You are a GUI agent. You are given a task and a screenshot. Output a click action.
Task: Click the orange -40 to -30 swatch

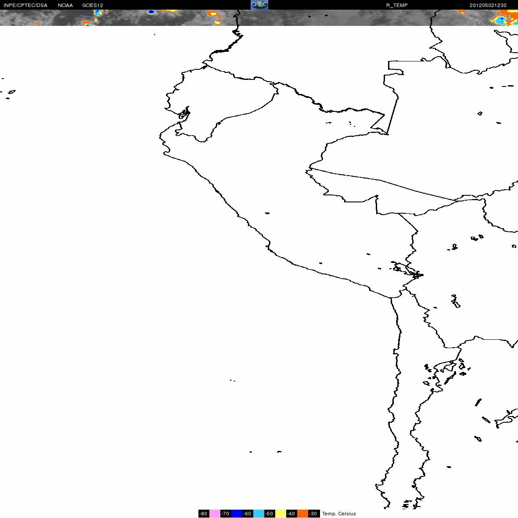pyautogui.click(x=302, y=513)
